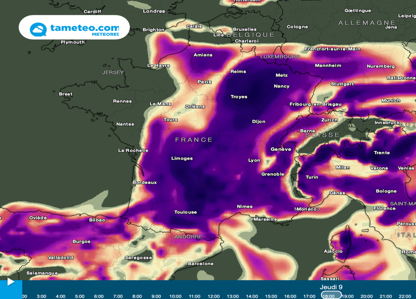Screen dimensions: 416x299
Task: Jump to 15:00 on the timeline
Action: coord(271,296)
